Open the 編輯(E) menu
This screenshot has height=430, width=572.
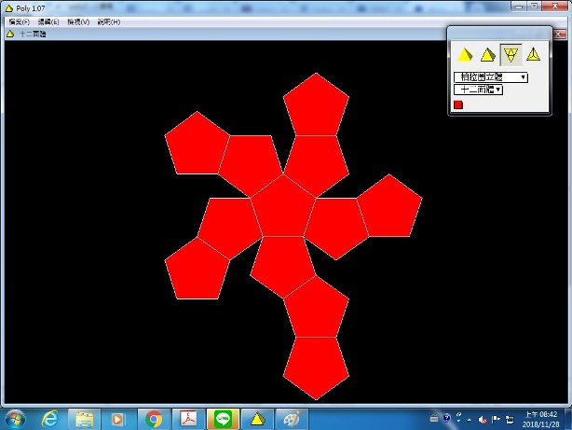[x=48, y=22]
